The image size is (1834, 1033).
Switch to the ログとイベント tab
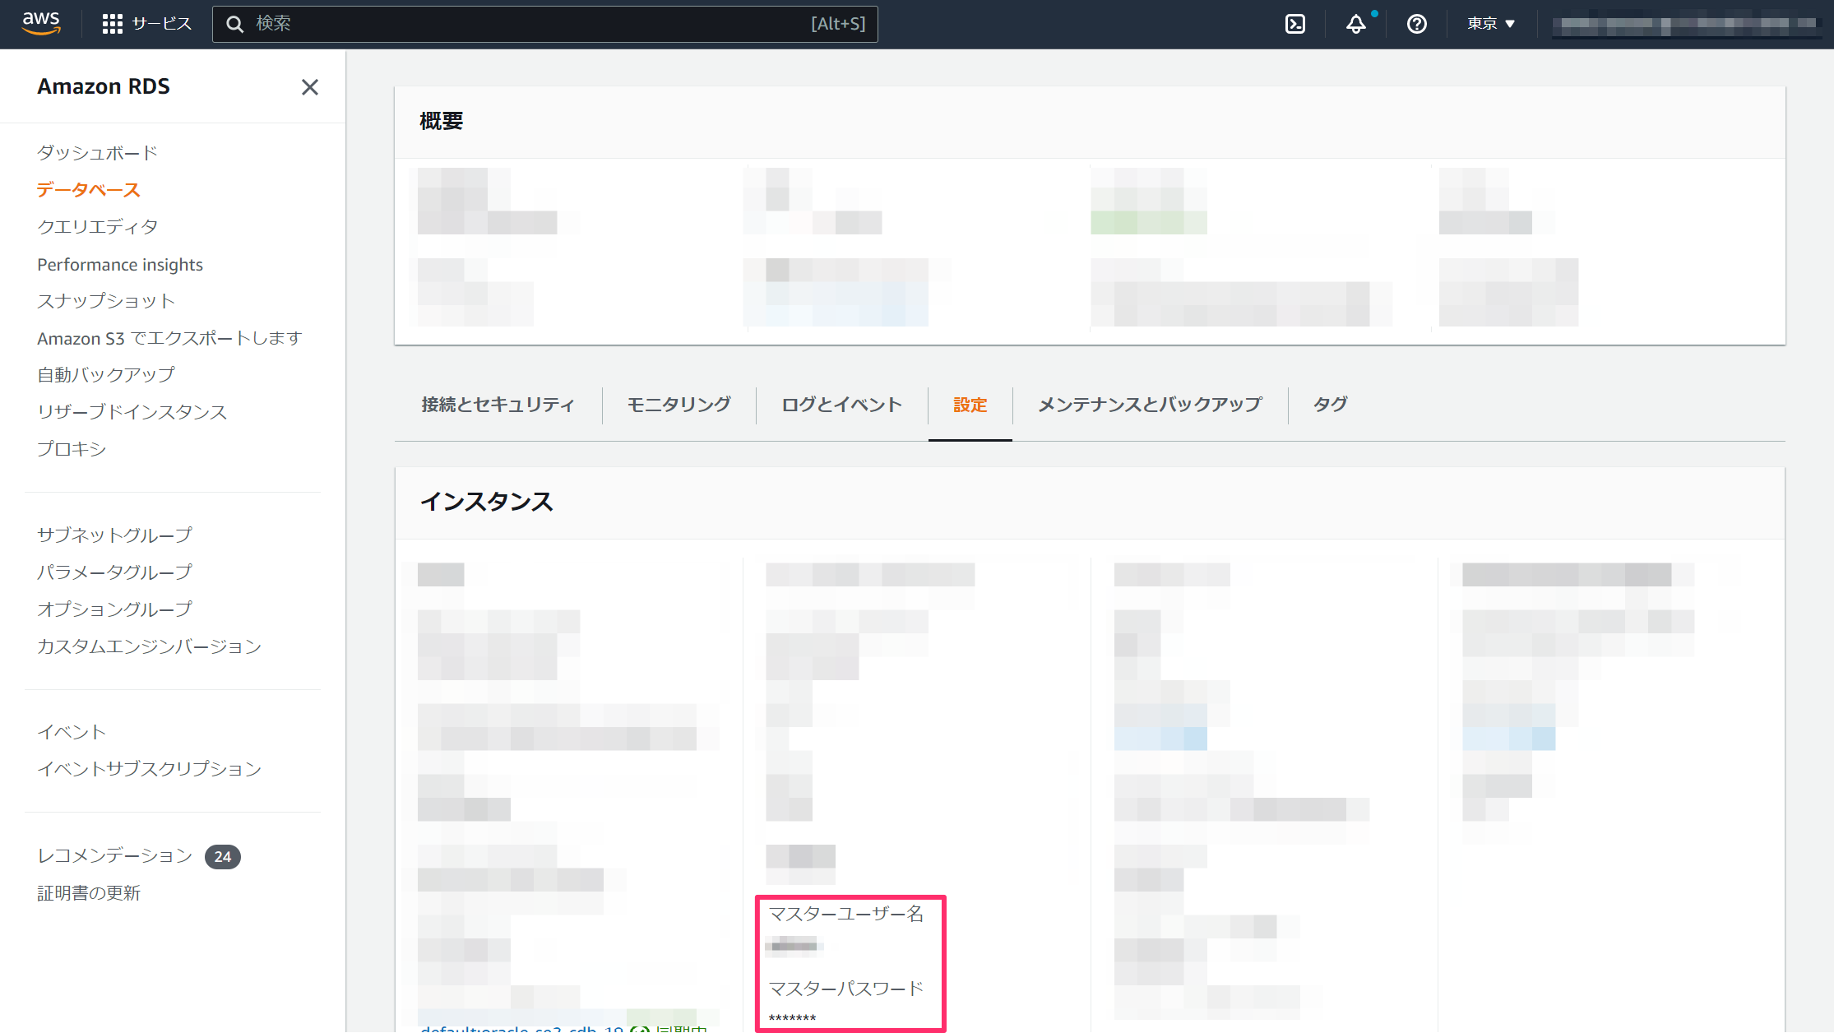tap(842, 405)
